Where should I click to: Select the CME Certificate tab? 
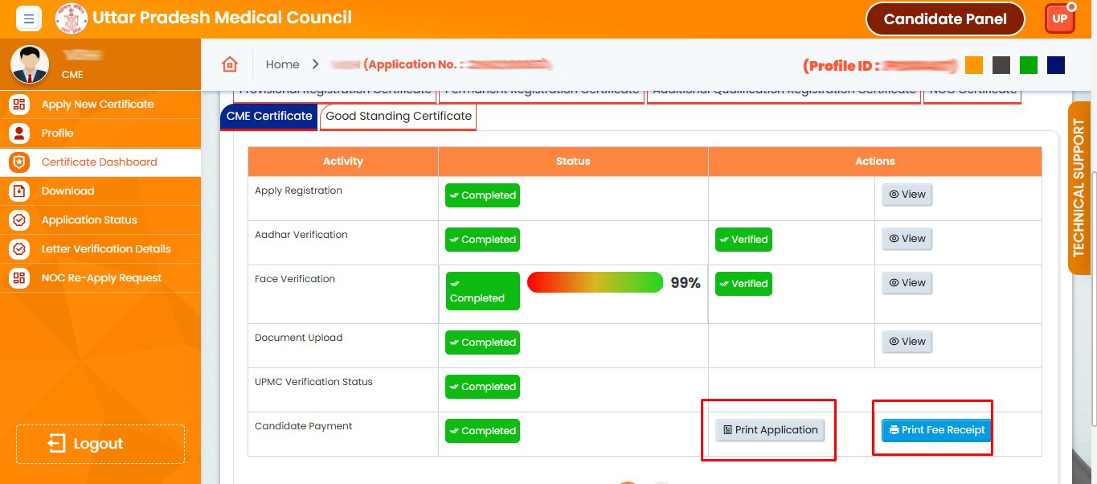(268, 117)
